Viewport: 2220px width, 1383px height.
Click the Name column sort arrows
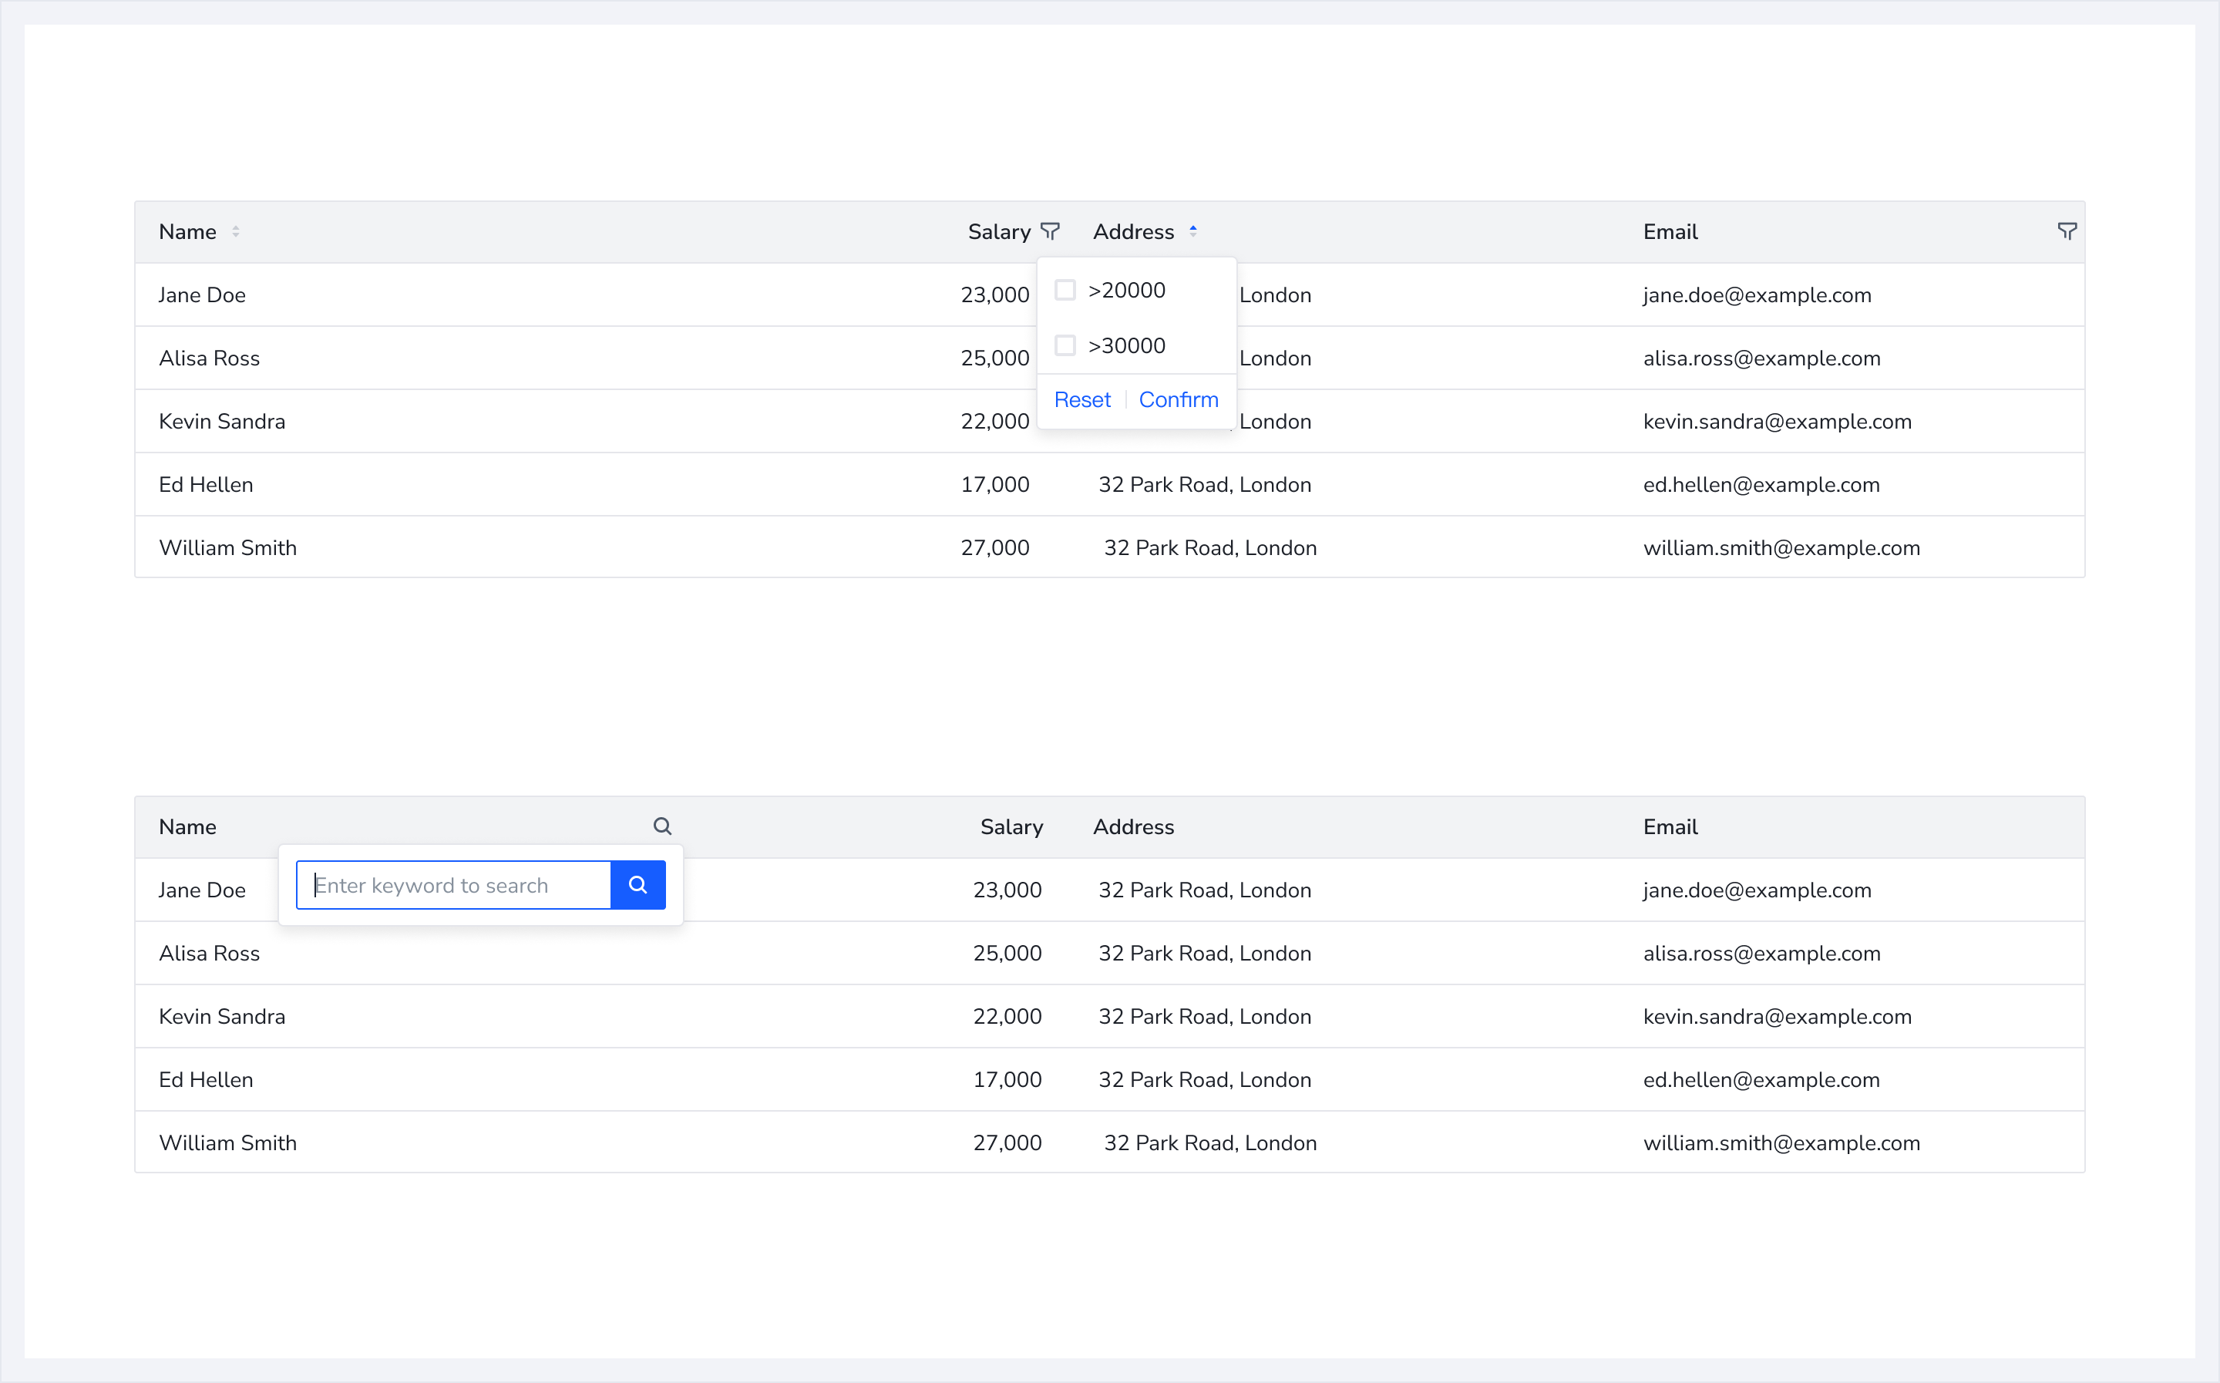pos(236,232)
